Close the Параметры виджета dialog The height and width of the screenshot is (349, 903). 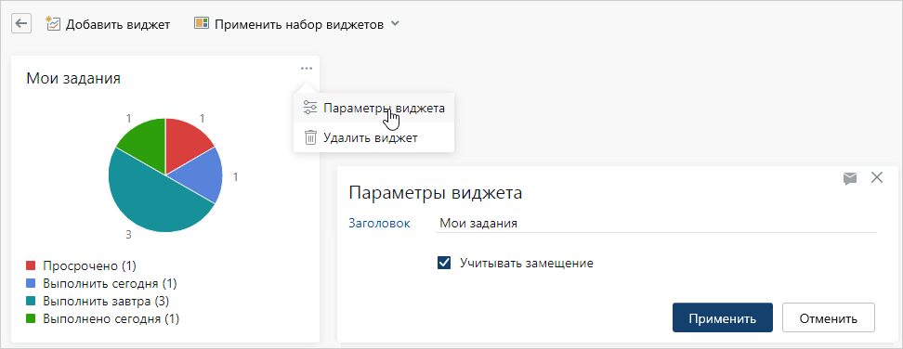pos(877,177)
